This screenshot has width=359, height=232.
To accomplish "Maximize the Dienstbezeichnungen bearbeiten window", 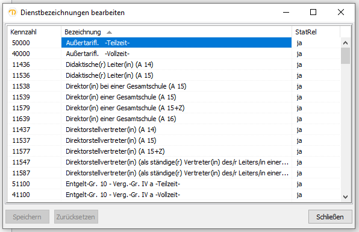I will 313,12.
